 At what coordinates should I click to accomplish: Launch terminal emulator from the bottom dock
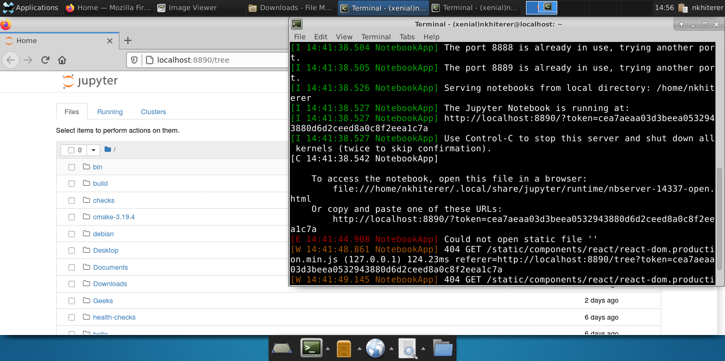pos(311,348)
